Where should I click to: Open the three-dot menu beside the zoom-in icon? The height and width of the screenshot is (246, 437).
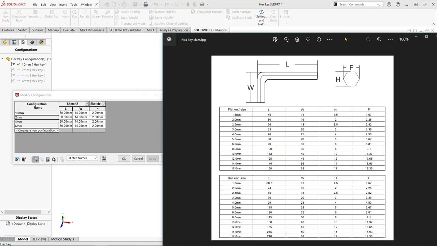(x=391, y=39)
